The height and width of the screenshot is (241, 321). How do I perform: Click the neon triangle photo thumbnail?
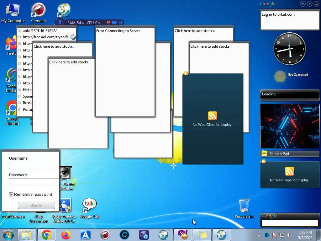[290, 126]
